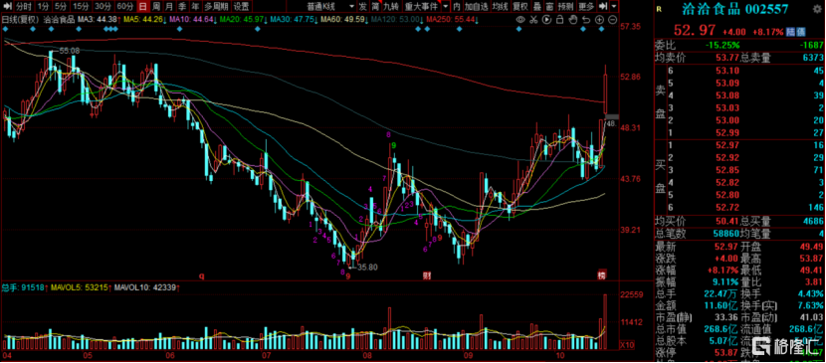Select the hand pan tool icon
826x363 pixels.
pyautogui.click(x=572, y=20)
